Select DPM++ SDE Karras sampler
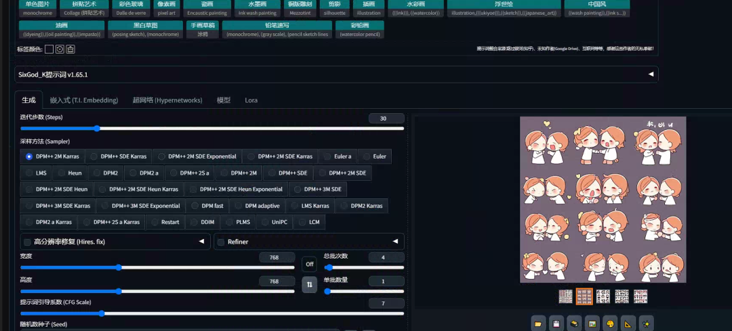 (x=119, y=156)
